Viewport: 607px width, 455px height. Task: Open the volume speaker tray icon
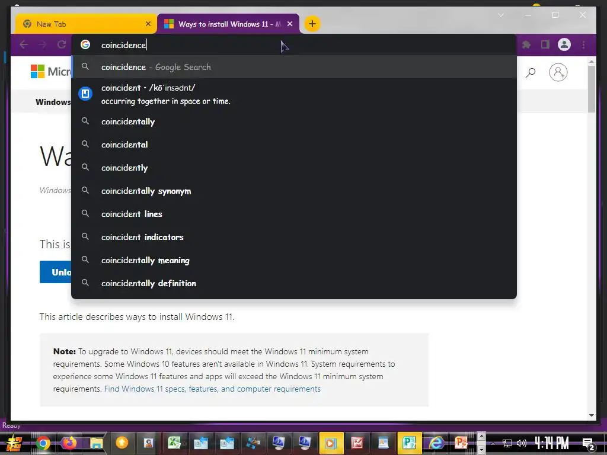pos(522,443)
